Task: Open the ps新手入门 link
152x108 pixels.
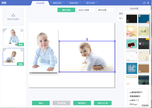Action: (x=134, y=100)
